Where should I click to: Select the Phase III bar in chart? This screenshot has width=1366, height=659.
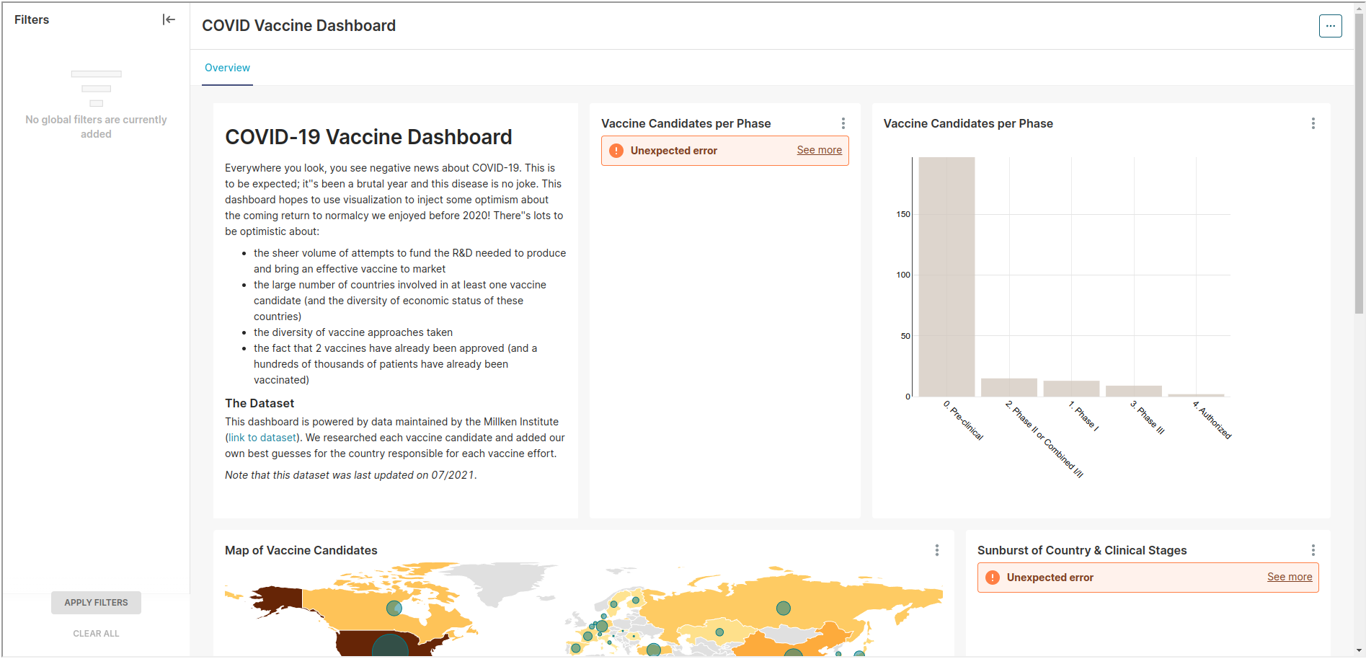pos(1133,391)
